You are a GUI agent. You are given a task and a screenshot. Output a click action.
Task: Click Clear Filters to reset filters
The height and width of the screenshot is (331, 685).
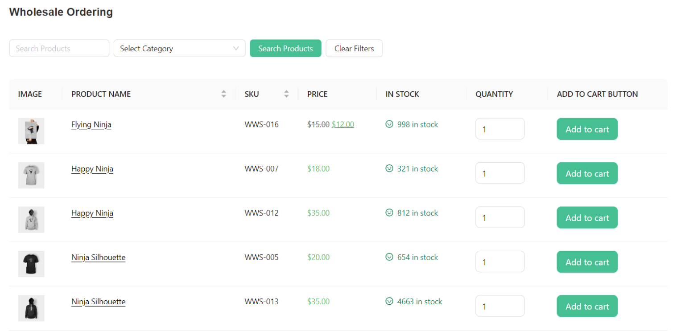[x=354, y=48]
